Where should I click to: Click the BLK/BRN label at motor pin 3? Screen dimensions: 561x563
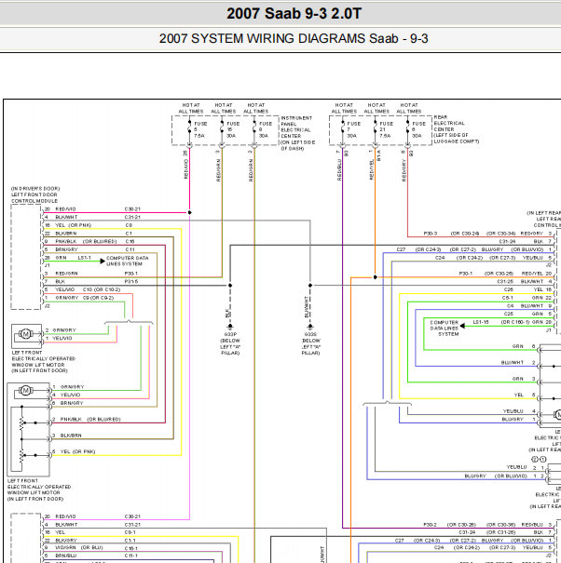tap(72, 436)
